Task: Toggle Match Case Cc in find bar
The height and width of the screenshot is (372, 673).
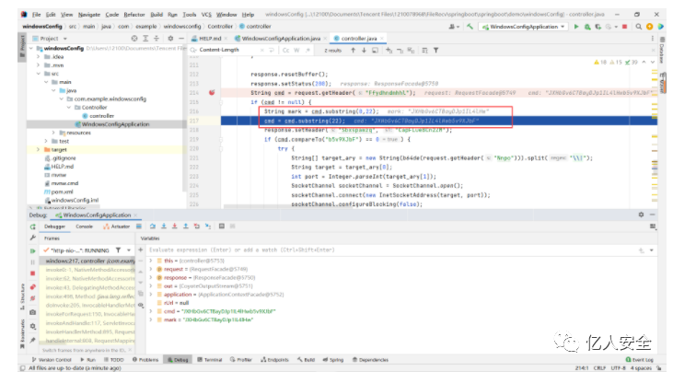Action: click(x=285, y=51)
